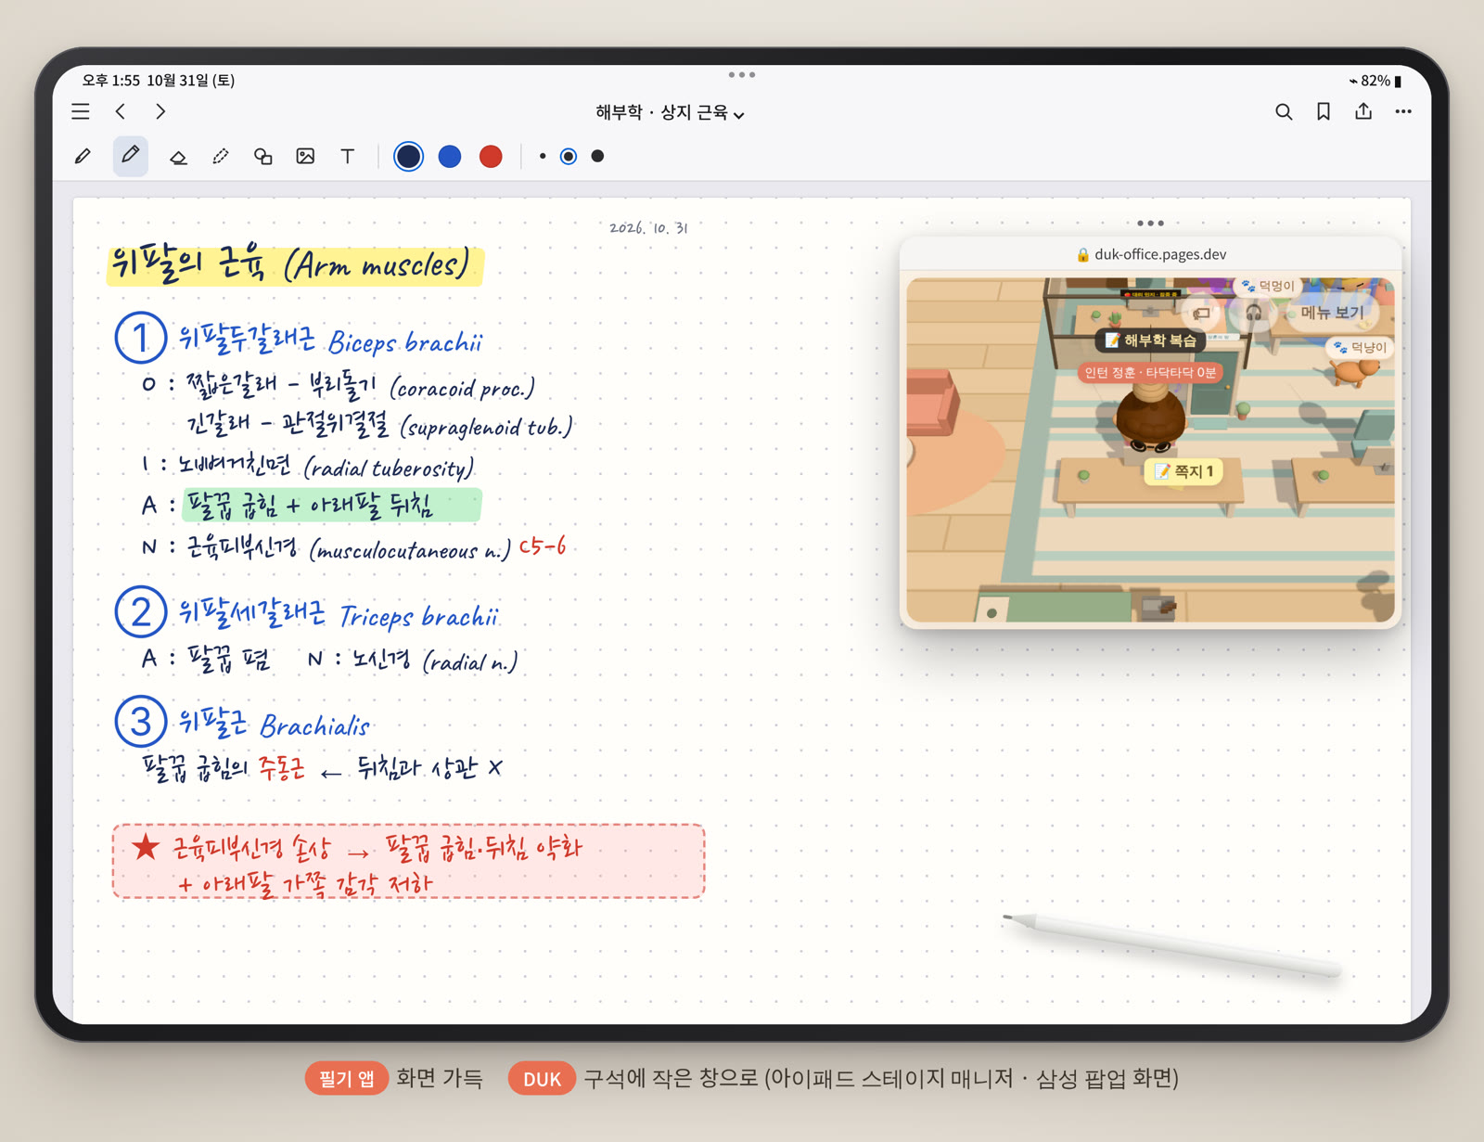Open the 쪽지 1 note bubble

tap(1183, 471)
